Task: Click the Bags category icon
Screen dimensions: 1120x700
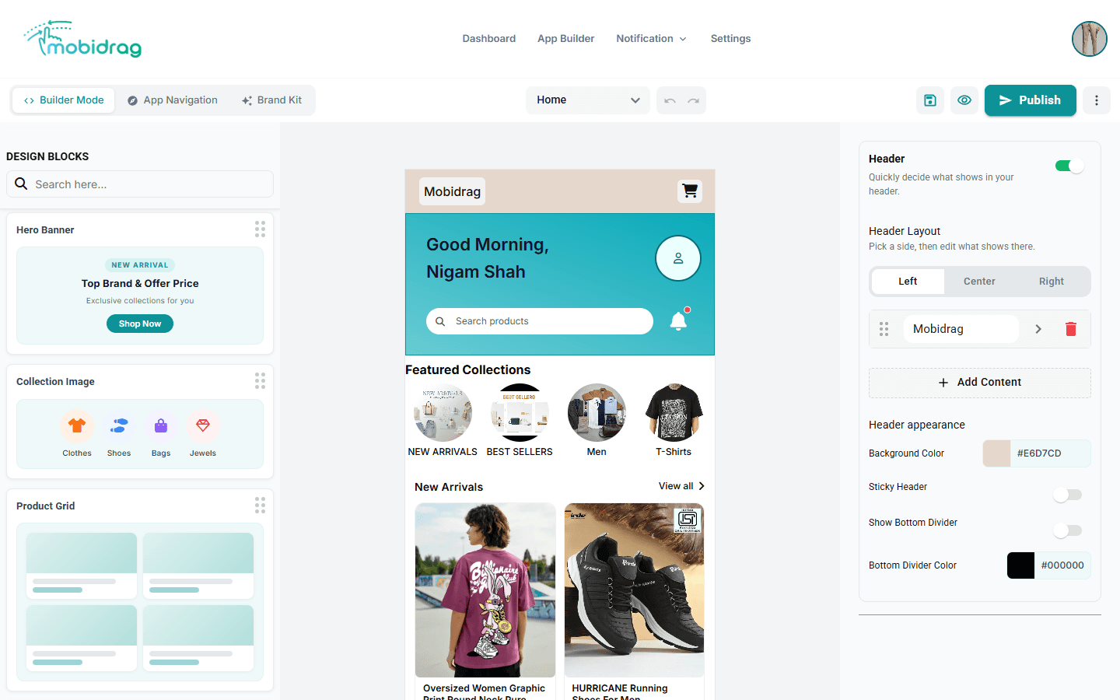Action: click(x=161, y=425)
